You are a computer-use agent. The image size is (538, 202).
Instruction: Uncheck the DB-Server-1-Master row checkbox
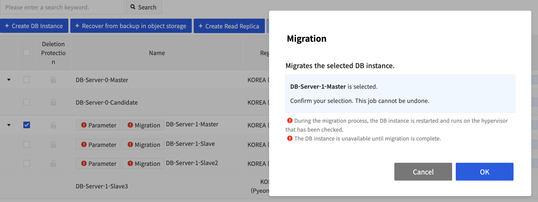pos(27,125)
